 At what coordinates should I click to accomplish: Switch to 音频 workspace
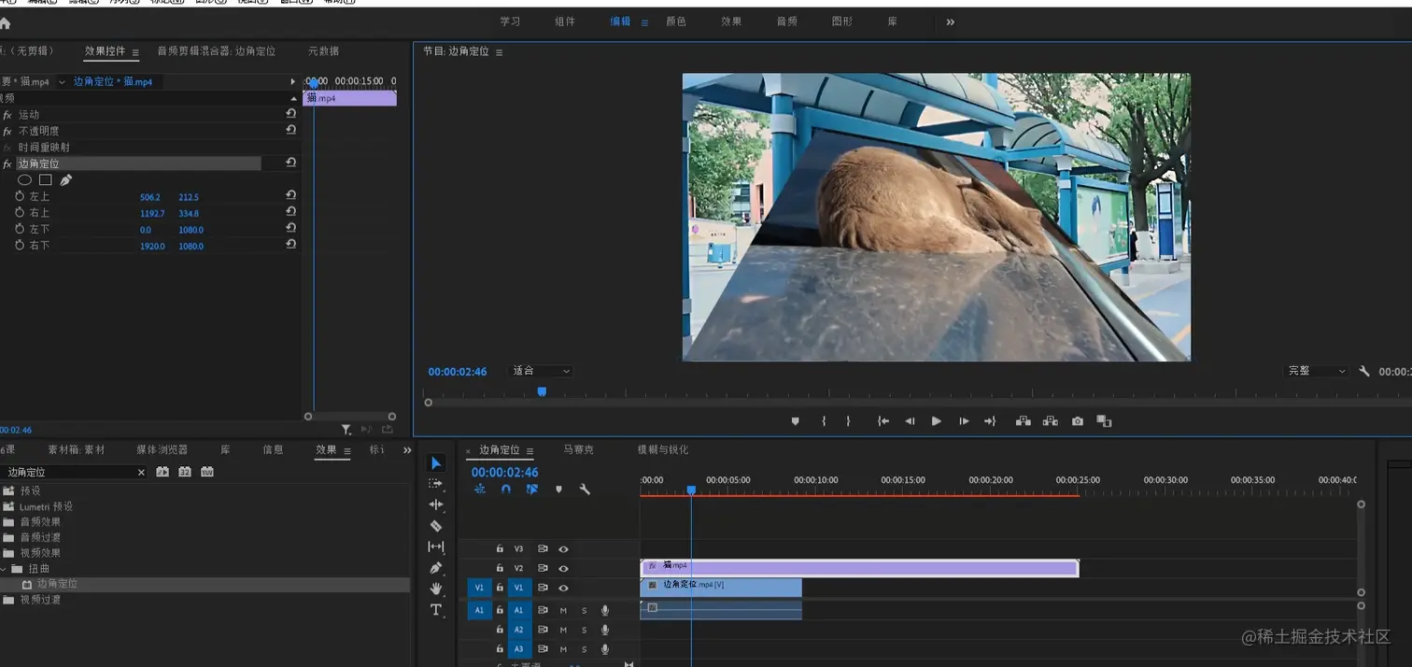[787, 21]
